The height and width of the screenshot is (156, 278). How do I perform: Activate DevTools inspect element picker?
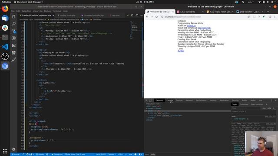click(x=147, y=101)
